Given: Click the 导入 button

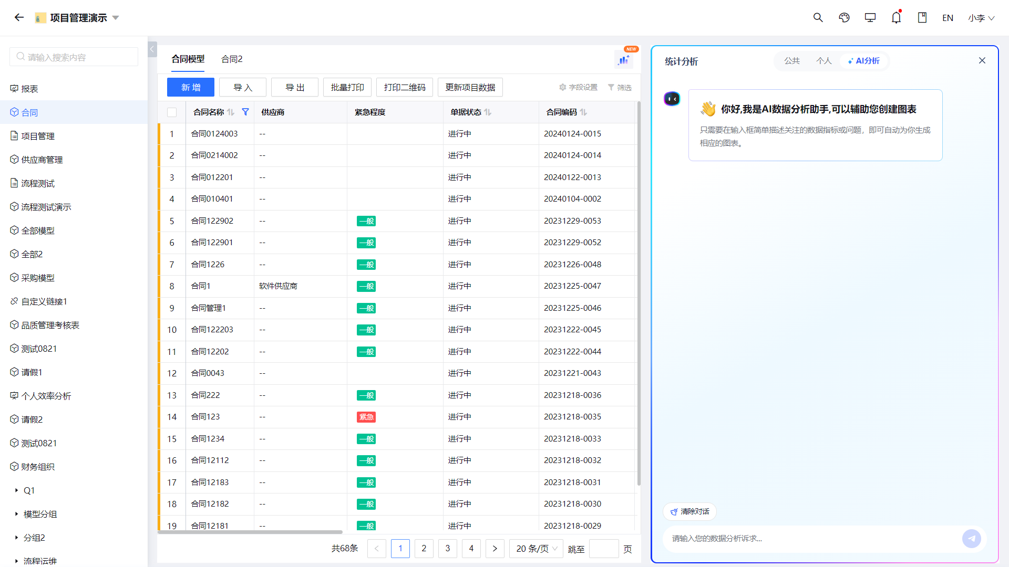Looking at the screenshot, I should point(243,87).
